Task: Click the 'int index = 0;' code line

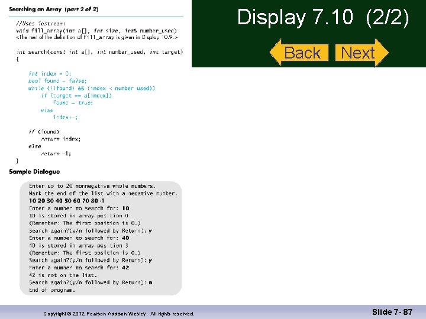Action: [50, 74]
